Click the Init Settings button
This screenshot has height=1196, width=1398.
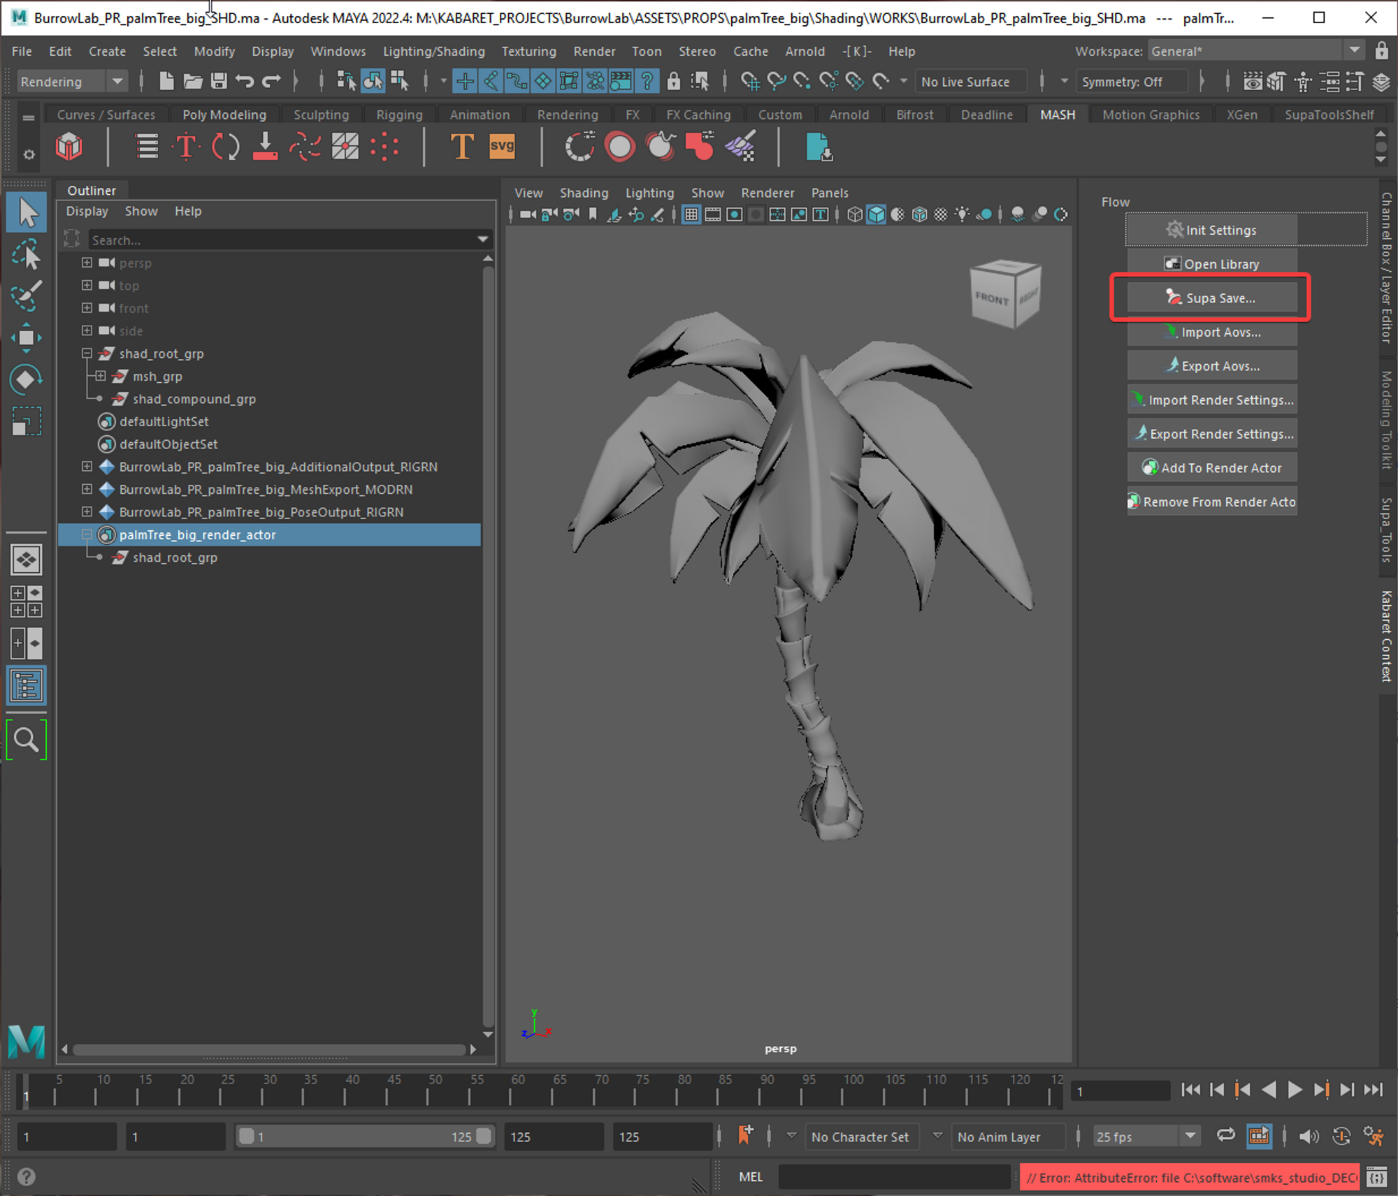[1212, 230]
